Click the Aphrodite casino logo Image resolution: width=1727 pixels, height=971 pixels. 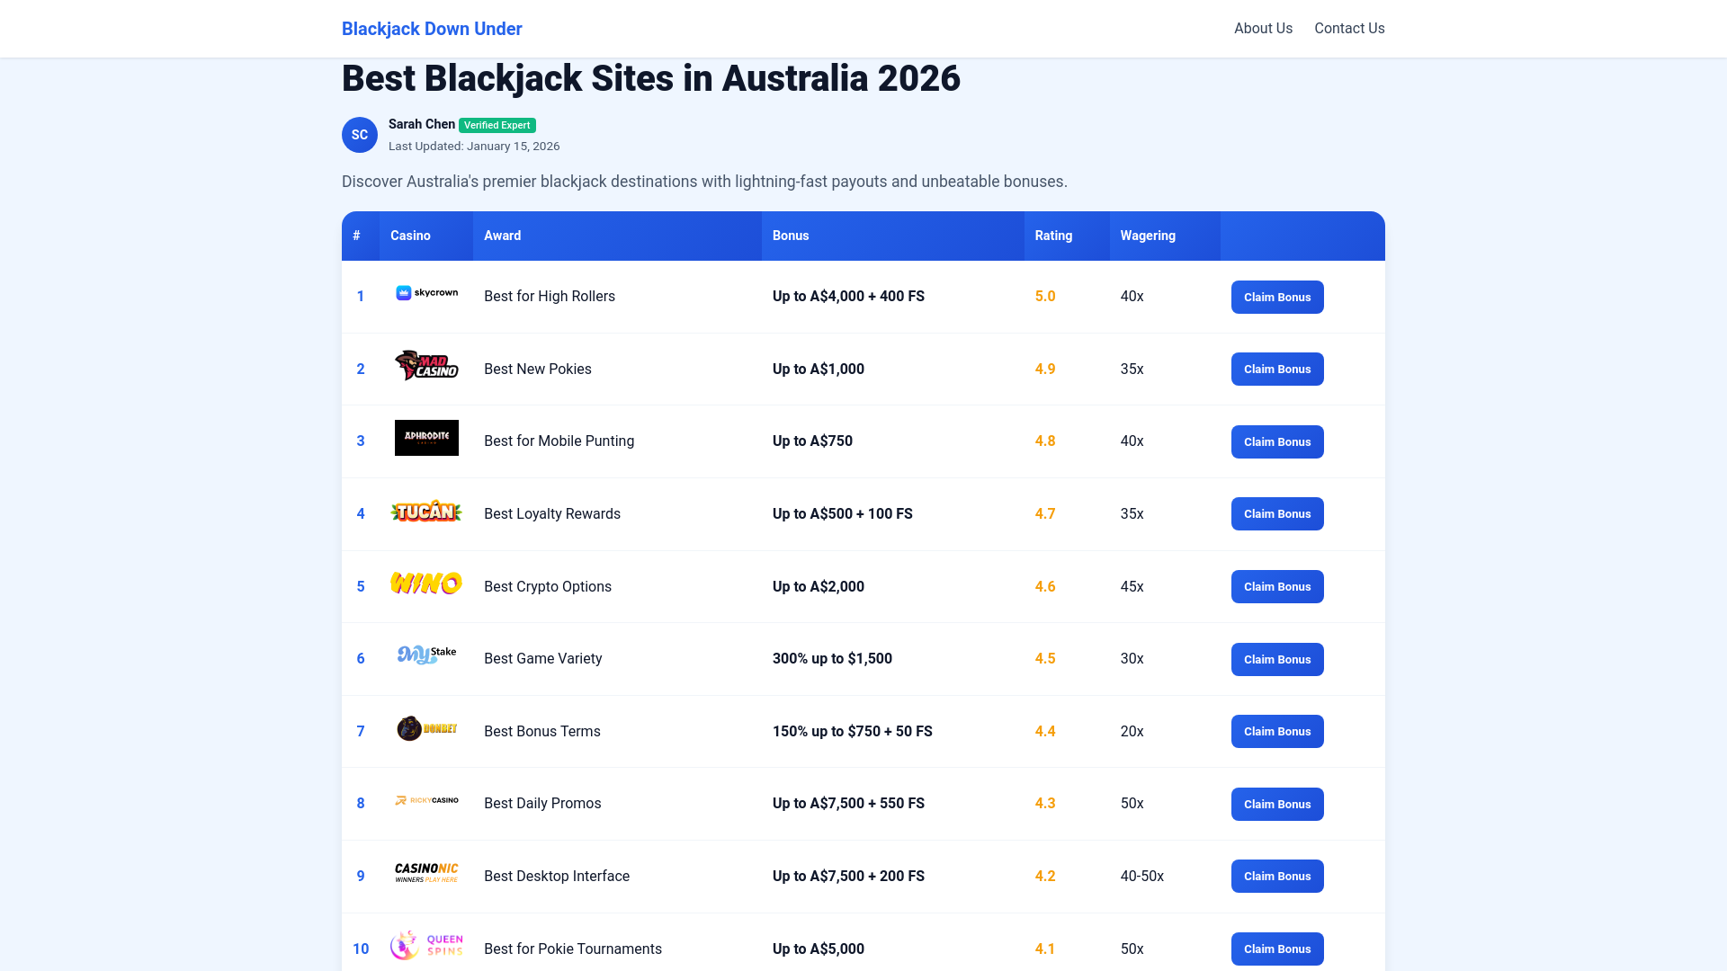[426, 438]
